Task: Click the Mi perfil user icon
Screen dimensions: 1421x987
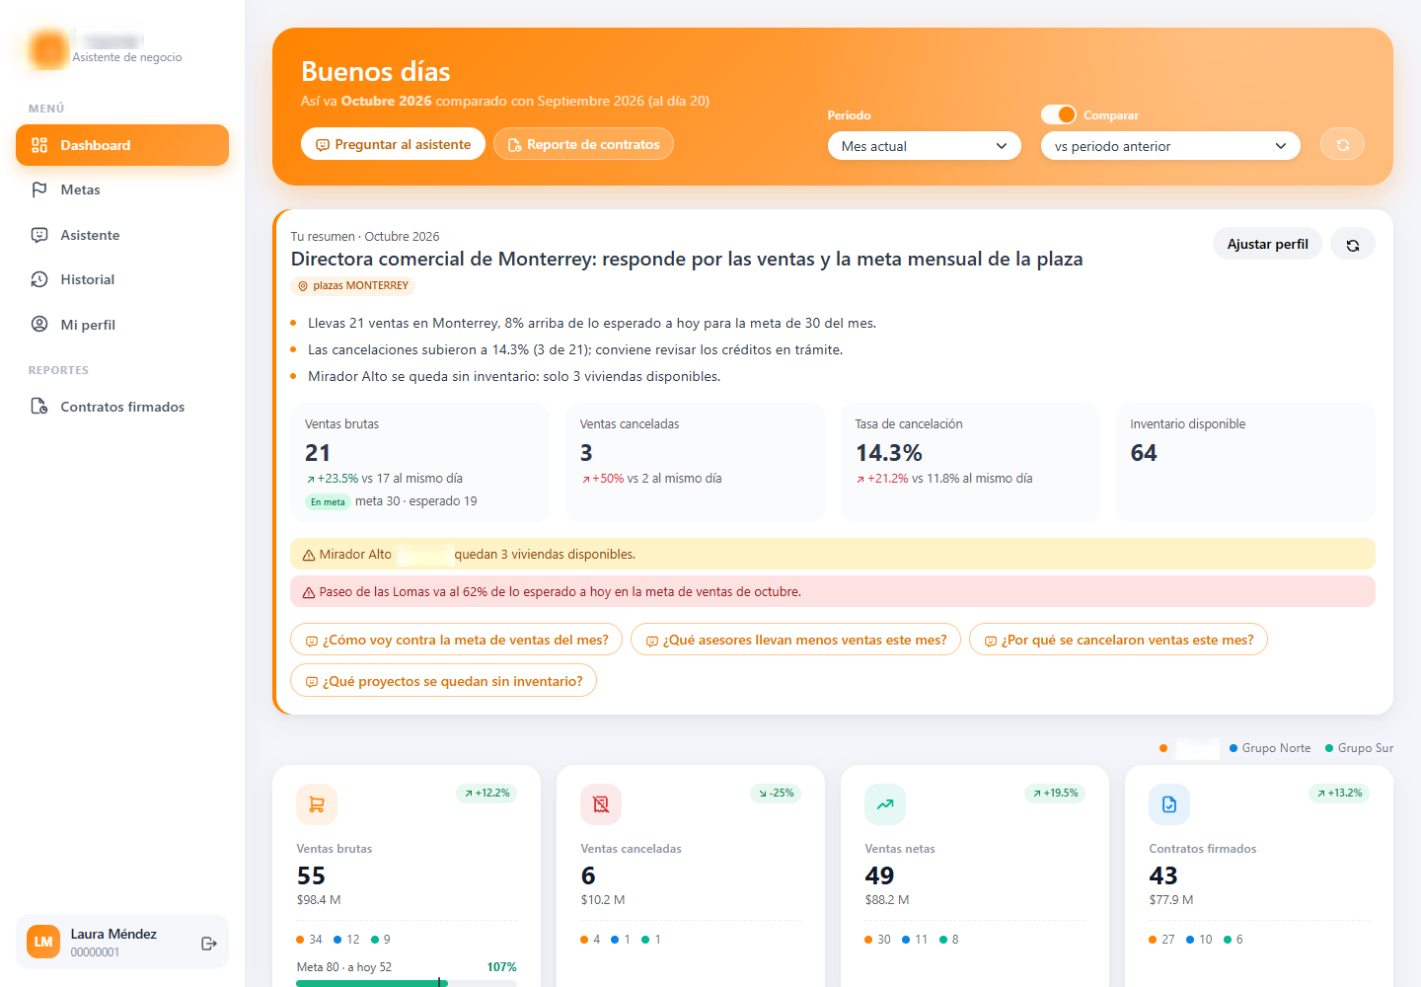Action: pos(39,325)
